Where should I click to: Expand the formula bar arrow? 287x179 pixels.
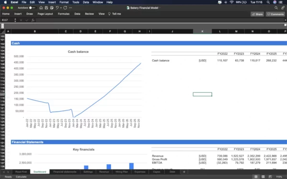point(285,20)
